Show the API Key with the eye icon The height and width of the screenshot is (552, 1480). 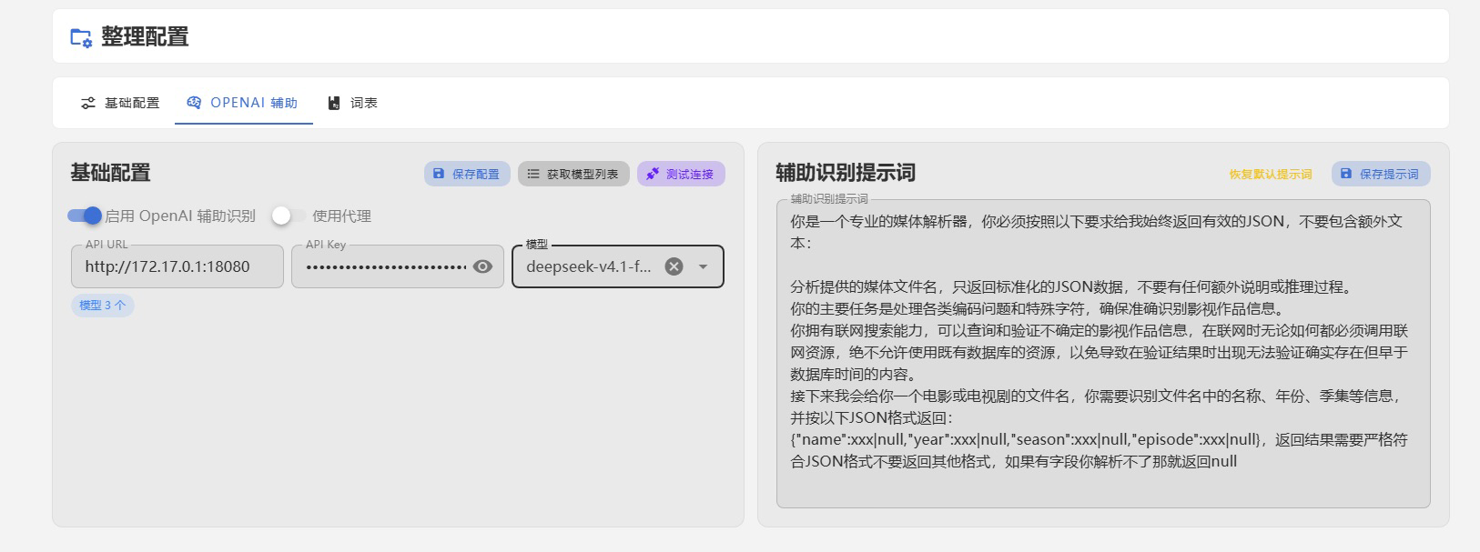[482, 266]
